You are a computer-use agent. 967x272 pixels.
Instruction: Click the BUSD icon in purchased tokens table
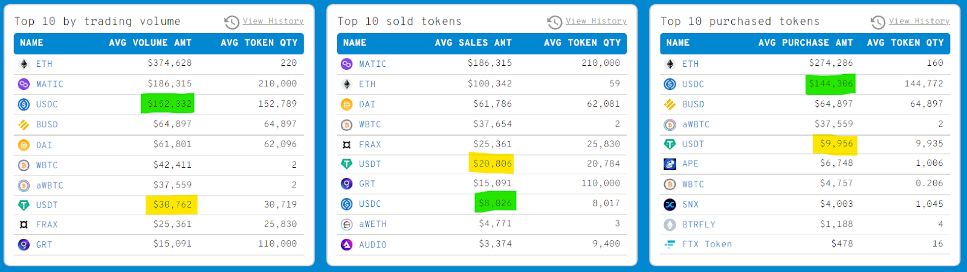[670, 104]
